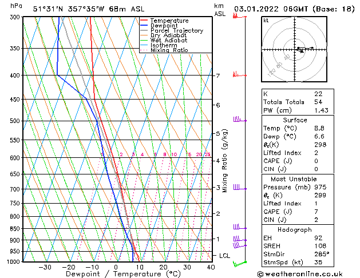The image size is (360, 278).
Task: Click the Parcel Trajectory legend entry
Action: [x=176, y=31]
